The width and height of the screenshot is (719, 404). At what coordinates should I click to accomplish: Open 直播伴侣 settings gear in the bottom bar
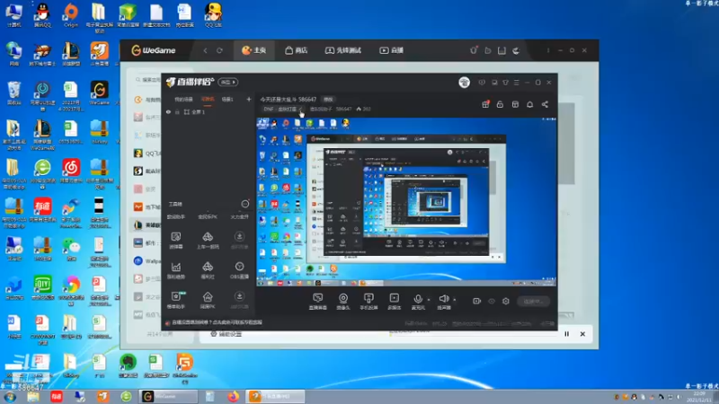(506, 301)
